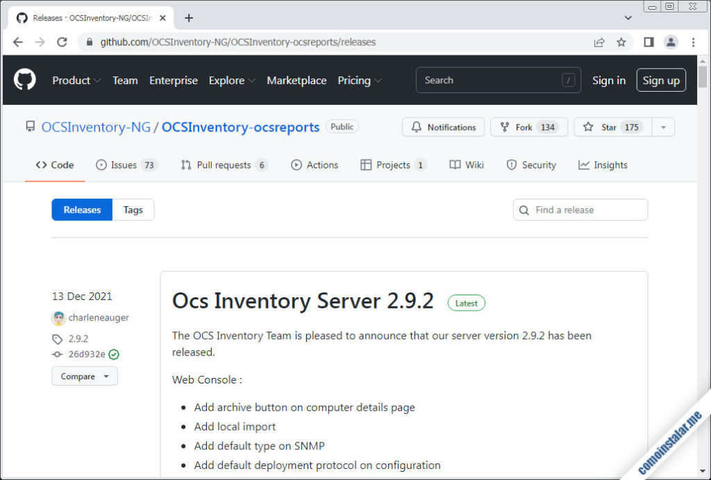
Task: Click the Notifications bell icon
Action: pos(416,127)
